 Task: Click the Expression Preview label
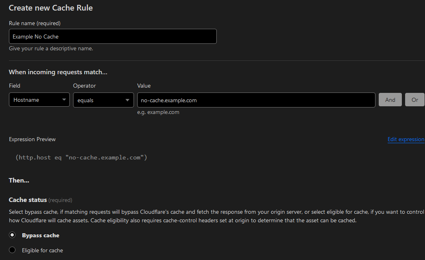32,139
